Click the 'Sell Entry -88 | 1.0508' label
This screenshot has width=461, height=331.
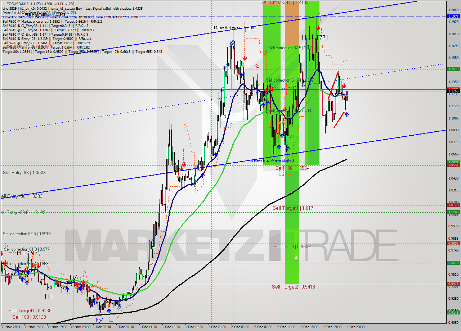tap(24, 173)
